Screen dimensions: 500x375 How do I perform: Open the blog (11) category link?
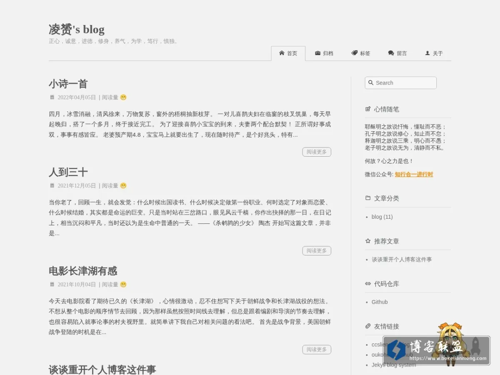(x=382, y=217)
